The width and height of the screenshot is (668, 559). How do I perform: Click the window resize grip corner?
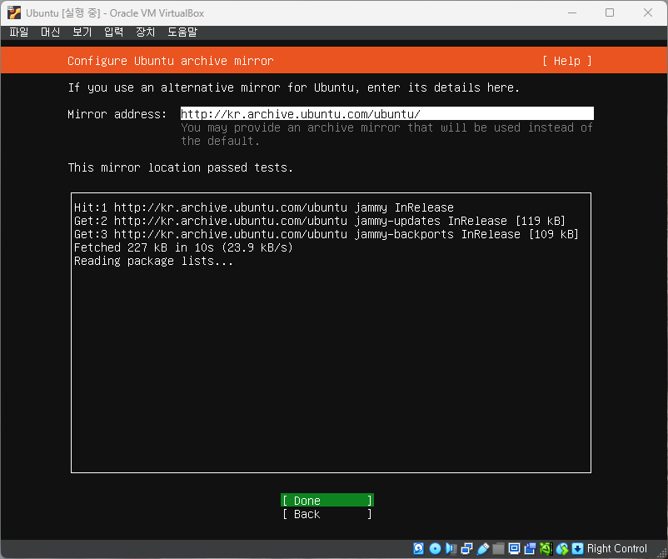(x=662, y=553)
